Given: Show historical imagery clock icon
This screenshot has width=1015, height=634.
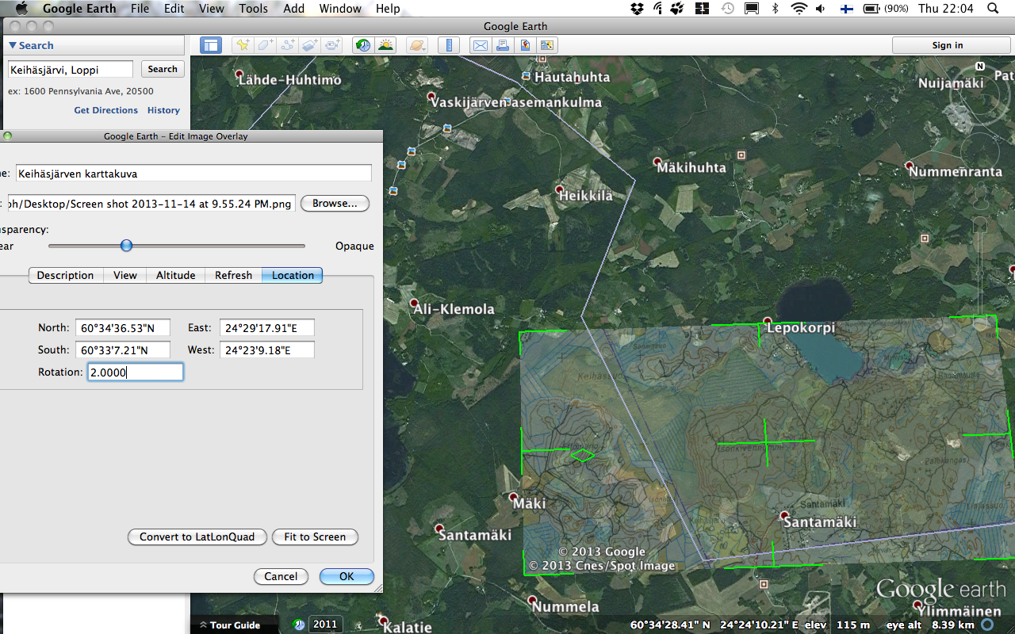Looking at the screenshot, I should pos(363,45).
